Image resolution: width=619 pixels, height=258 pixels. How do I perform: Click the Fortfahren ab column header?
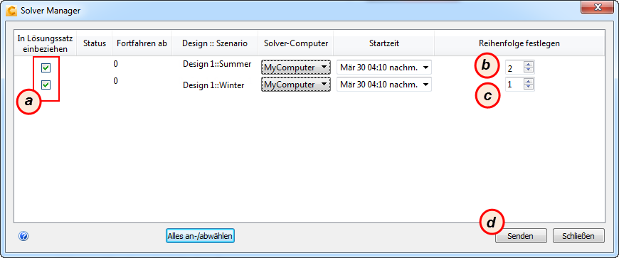(x=142, y=43)
